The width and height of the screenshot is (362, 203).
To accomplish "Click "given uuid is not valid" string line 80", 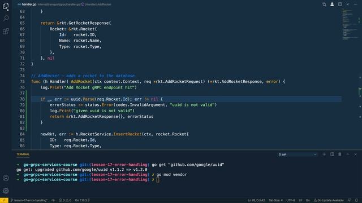I will tap(104, 111).
